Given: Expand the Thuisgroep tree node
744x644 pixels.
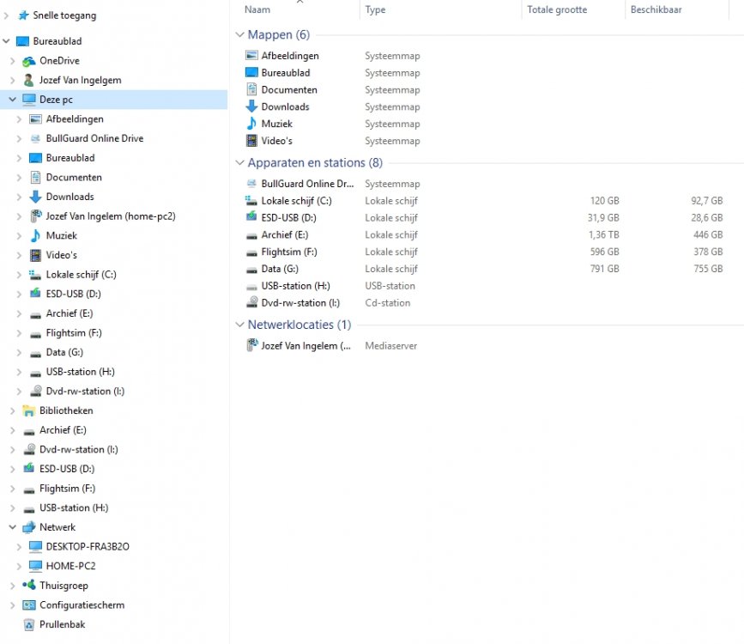Looking at the screenshot, I should point(13,586).
